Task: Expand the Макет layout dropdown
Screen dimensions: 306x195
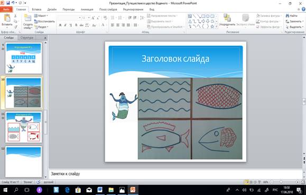Action: coord(41,16)
